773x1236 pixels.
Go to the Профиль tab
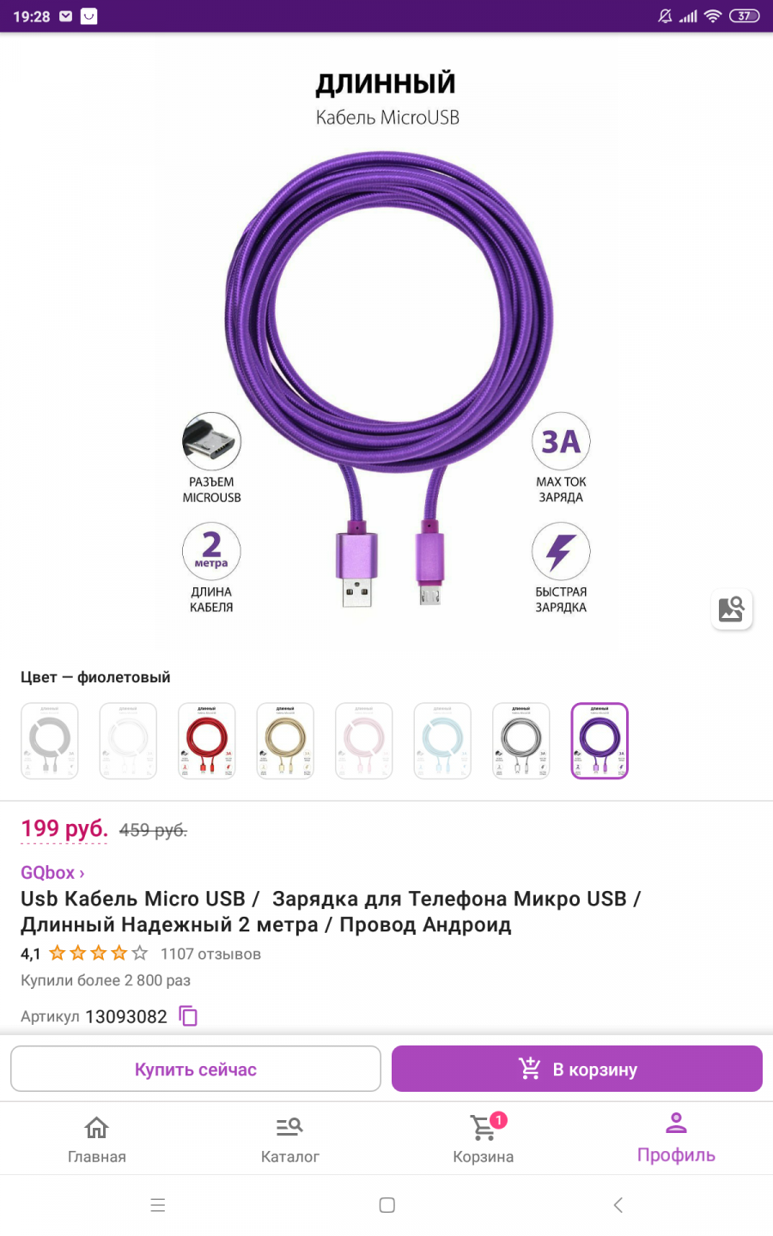point(677,1138)
